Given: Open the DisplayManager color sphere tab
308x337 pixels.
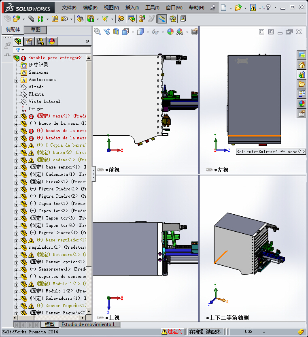Looking at the screenshot, I should tap(52, 41).
